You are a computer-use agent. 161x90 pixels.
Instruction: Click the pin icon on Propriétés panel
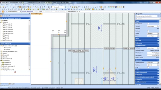point(160,14)
